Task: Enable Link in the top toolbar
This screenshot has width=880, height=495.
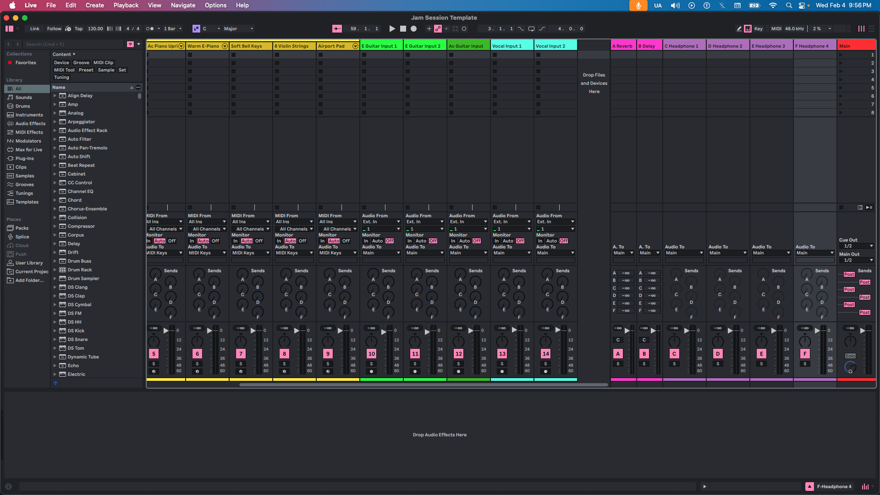Action: (x=34, y=28)
